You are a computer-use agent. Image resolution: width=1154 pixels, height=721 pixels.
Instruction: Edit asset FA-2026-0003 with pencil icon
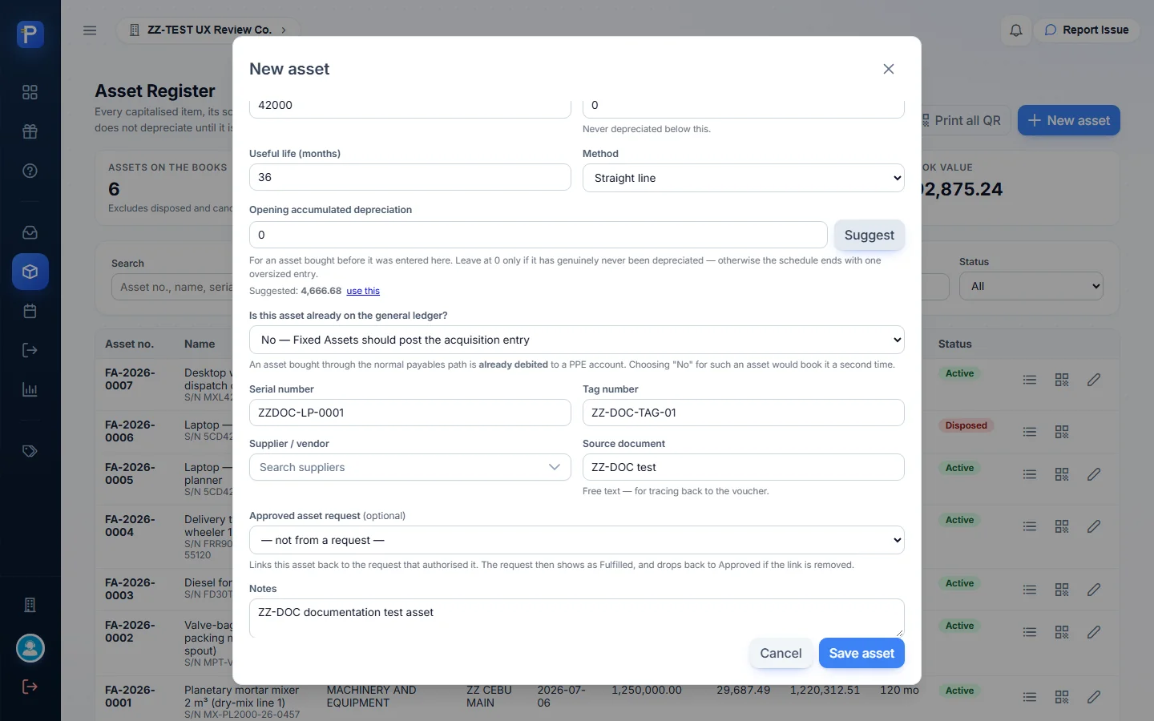pyautogui.click(x=1094, y=590)
